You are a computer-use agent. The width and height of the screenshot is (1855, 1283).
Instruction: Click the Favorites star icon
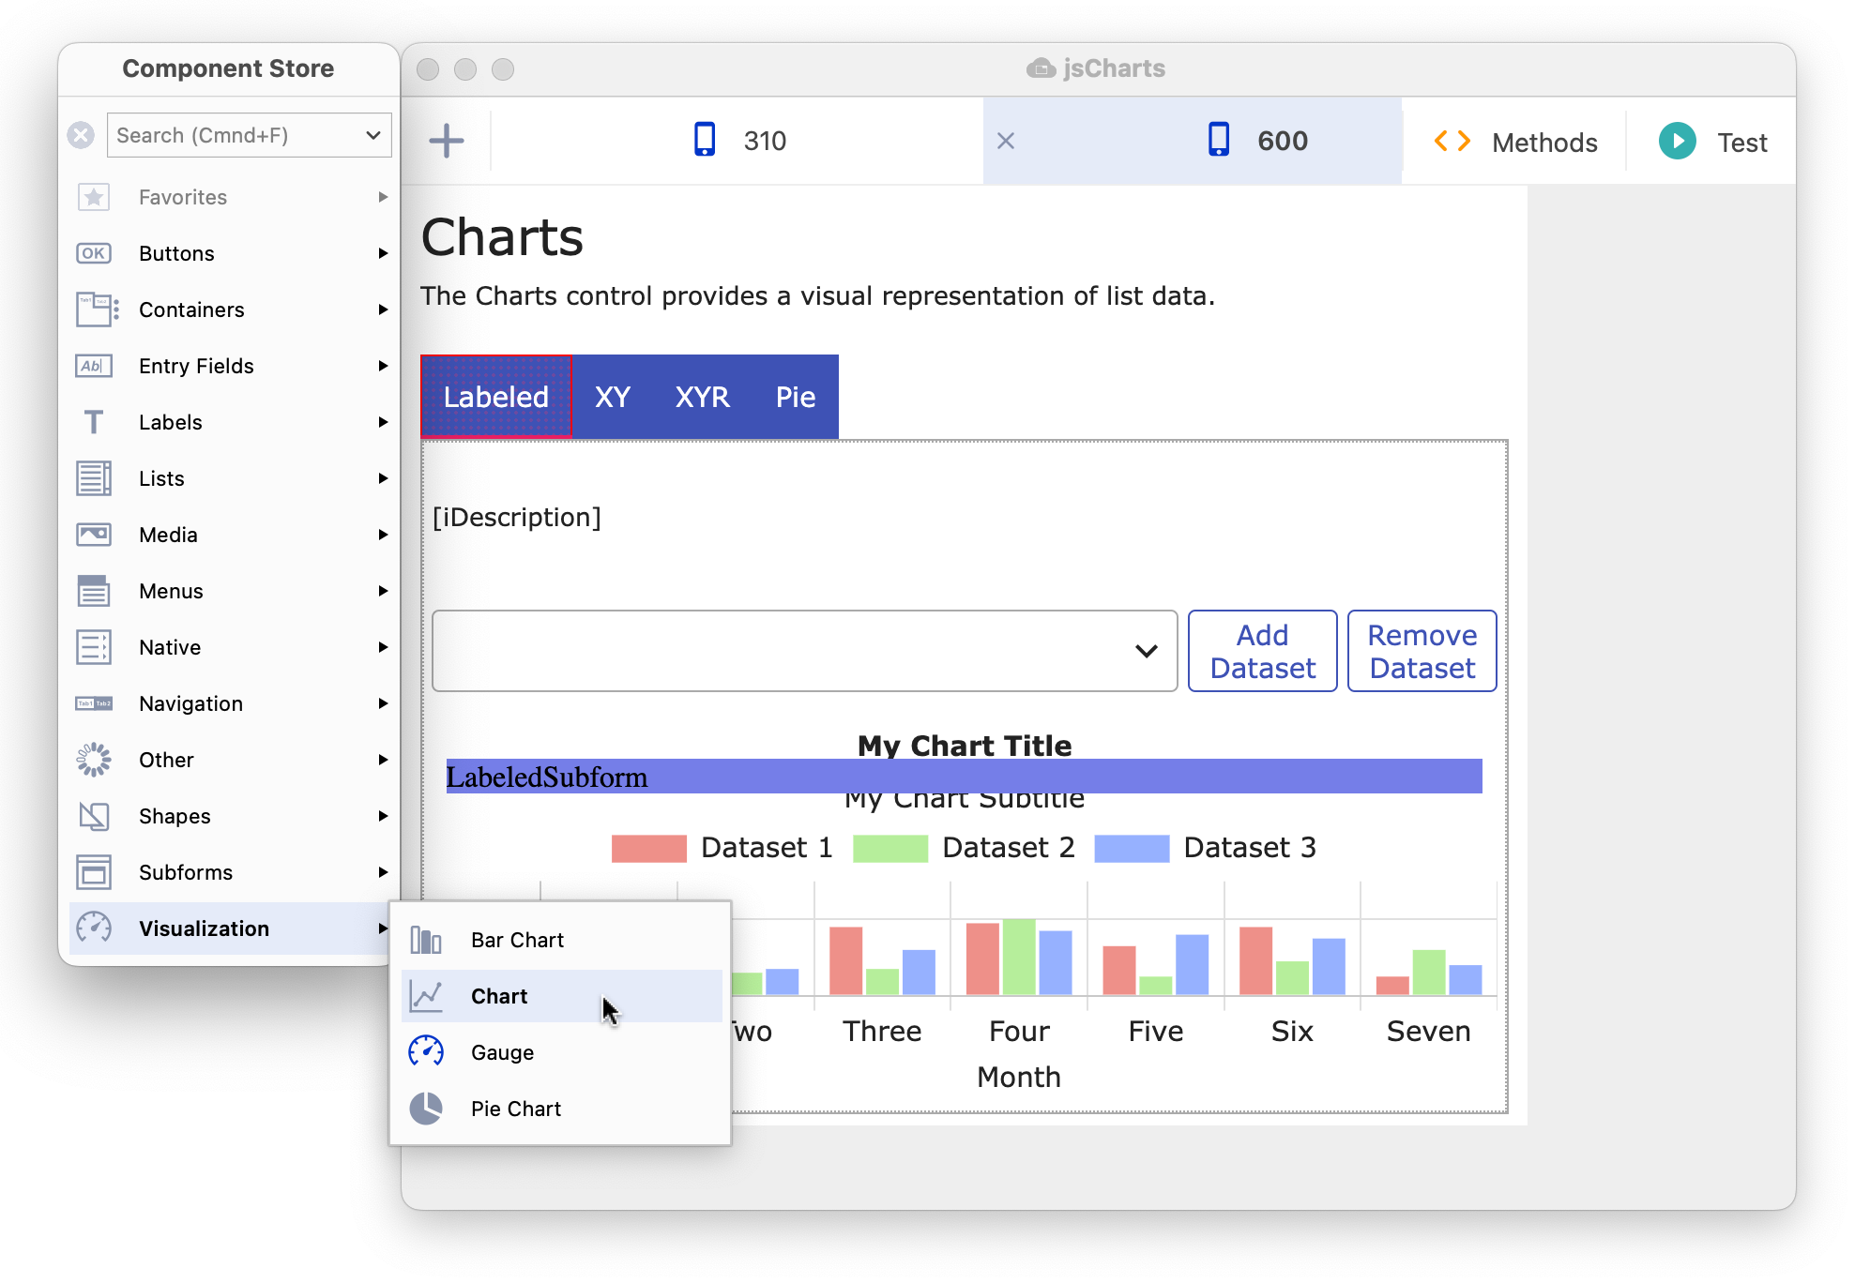94,197
